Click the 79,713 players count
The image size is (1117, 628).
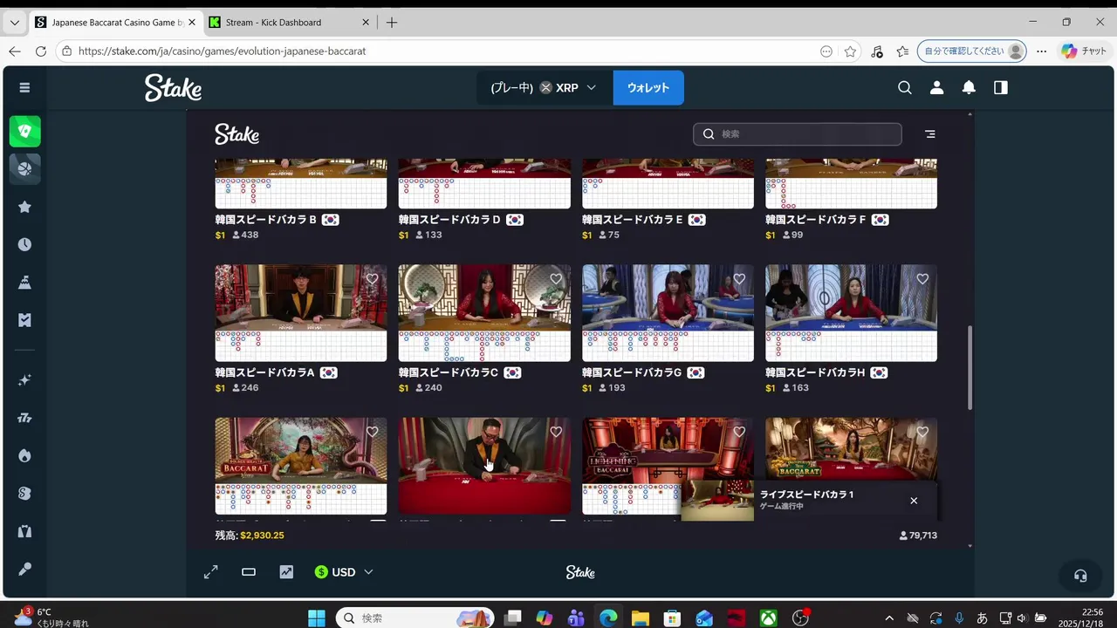918,536
